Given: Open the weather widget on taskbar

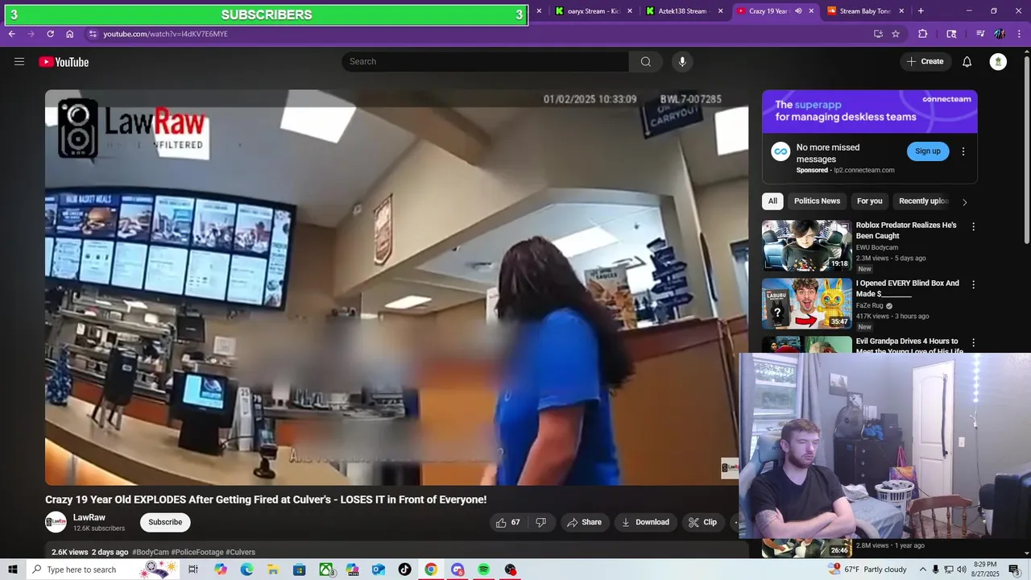Looking at the screenshot, I should coord(868,570).
